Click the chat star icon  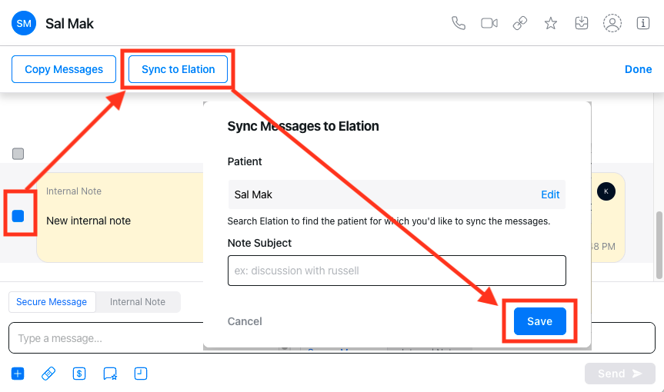[110, 374]
